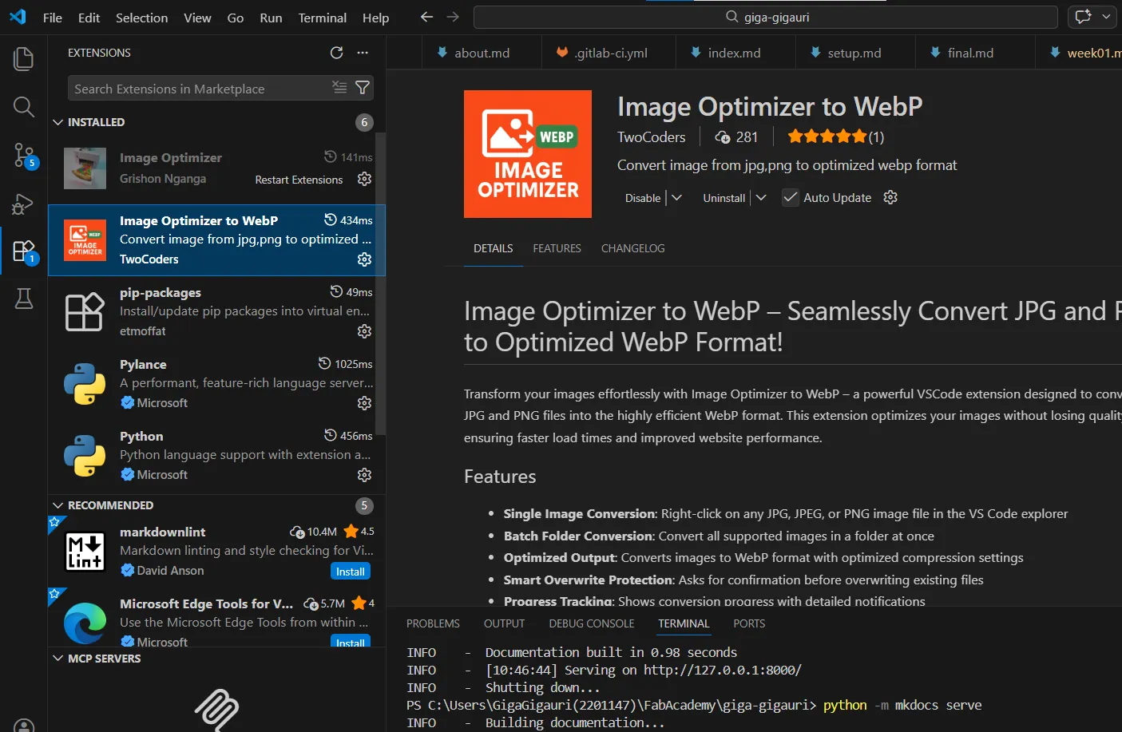This screenshot has height=732, width=1122.
Task: Open the Search view icon
Action: point(24,107)
